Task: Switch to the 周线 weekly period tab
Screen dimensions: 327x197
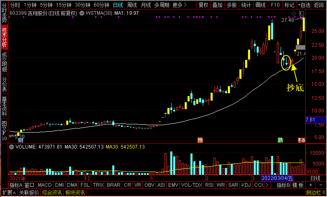Action: point(132,5)
